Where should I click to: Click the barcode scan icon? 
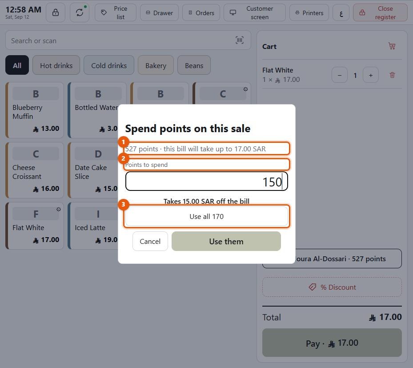pyautogui.click(x=240, y=40)
